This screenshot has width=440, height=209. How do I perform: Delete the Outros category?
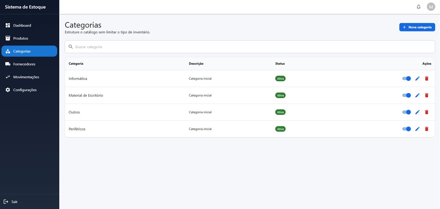click(427, 112)
